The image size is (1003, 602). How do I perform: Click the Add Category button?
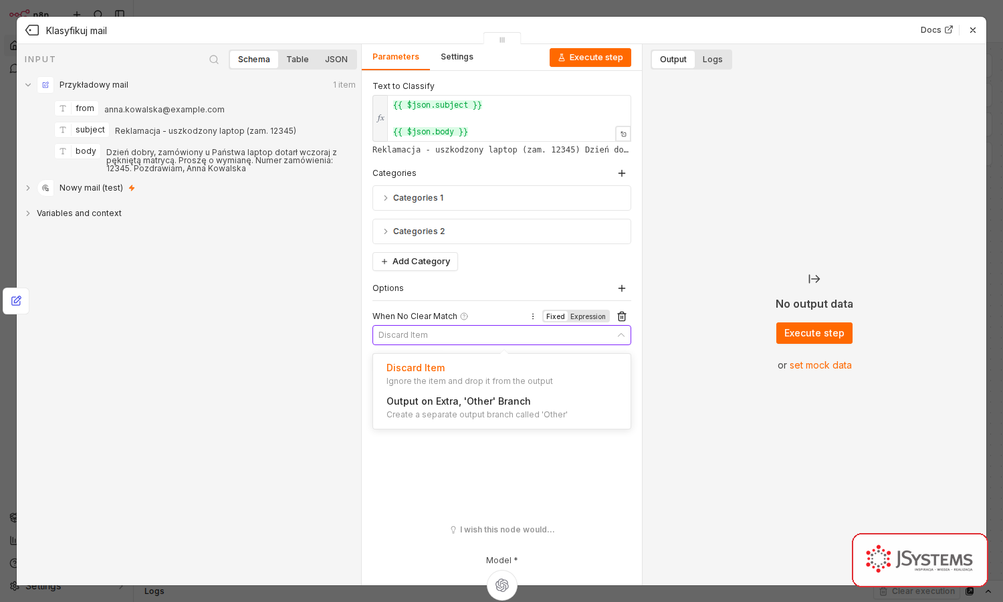point(415,262)
